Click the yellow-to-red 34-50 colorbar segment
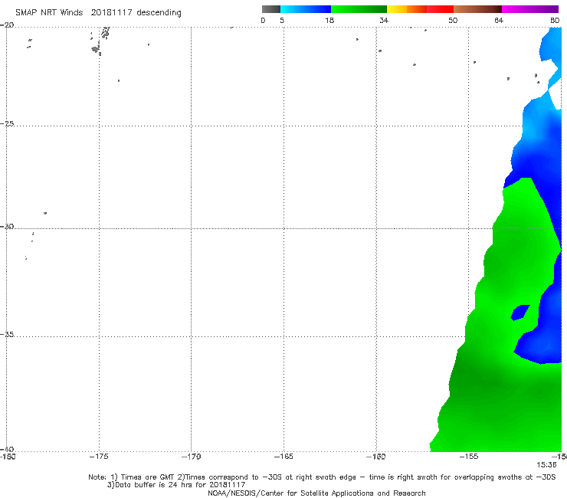This screenshot has width=567, height=498. [420, 9]
